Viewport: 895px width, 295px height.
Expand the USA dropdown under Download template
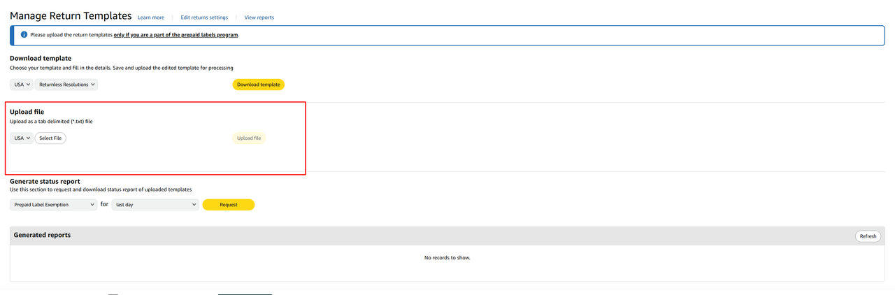tap(21, 85)
